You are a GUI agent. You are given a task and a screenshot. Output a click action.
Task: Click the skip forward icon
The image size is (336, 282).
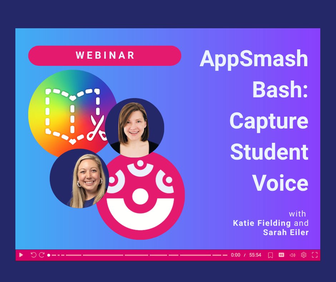point(41,255)
